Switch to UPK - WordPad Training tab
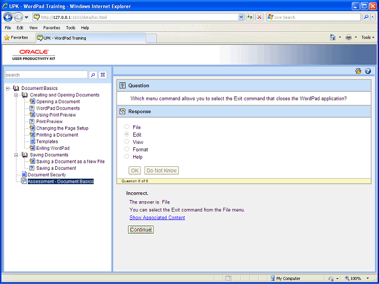The height and width of the screenshot is (284, 379). click(91, 38)
